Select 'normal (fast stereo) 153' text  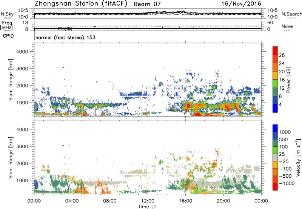[x=65, y=37]
